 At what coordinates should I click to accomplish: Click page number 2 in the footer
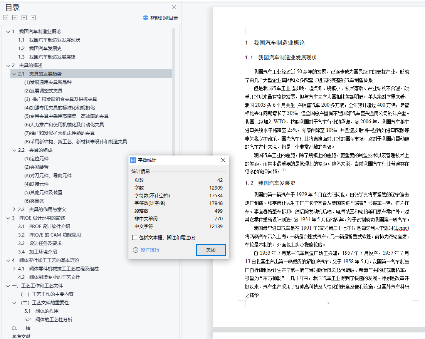coord(328,303)
